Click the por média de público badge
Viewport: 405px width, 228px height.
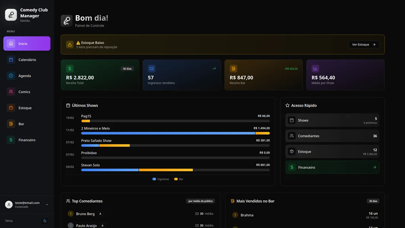point(200,201)
